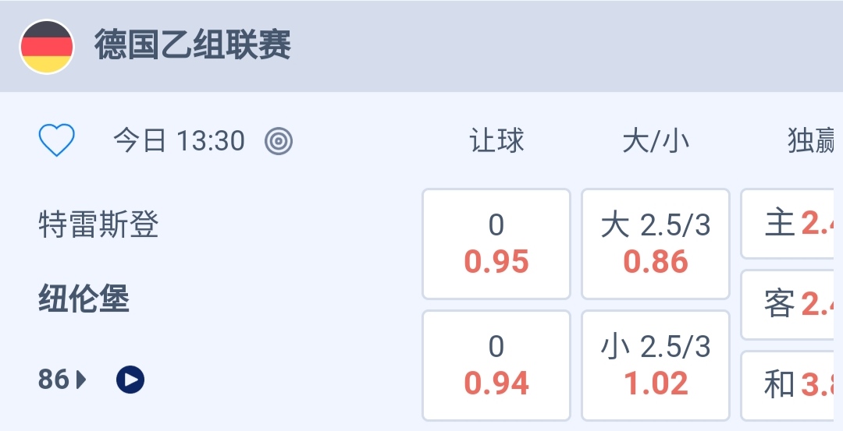The image size is (843, 431).
Task: Click the German flag league icon
Action: pos(47,47)
